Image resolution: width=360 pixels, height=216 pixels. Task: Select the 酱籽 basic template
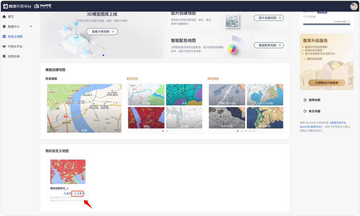coord(146,118)
